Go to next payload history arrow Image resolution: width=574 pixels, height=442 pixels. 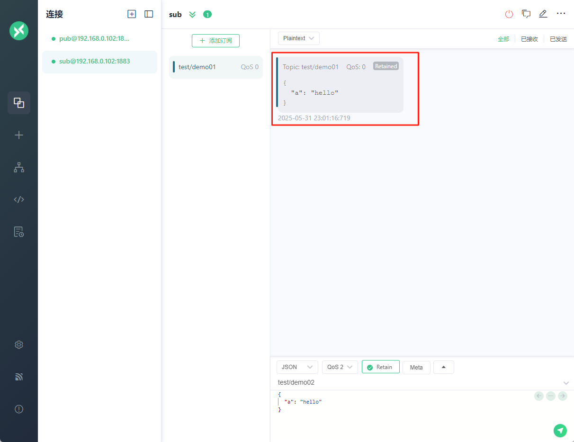click(x=563, y=396)
